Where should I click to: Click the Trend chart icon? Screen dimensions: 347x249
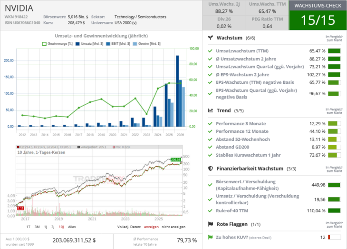coord(211,110)
